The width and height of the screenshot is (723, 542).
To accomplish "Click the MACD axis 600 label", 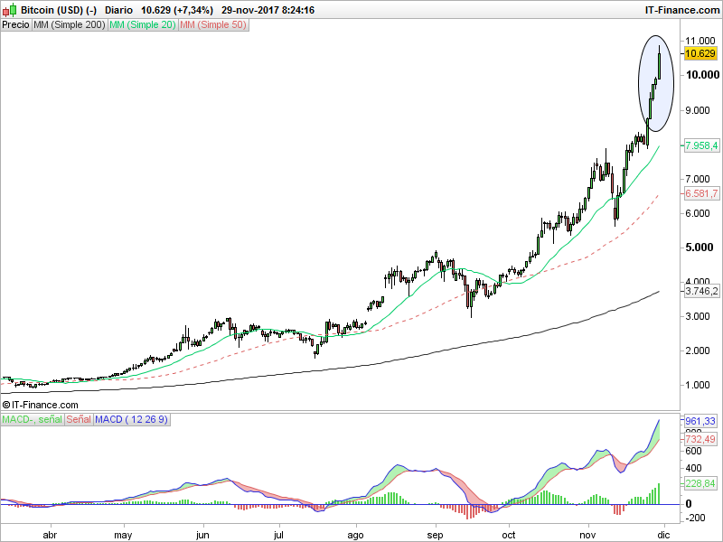I will [693, 451].
